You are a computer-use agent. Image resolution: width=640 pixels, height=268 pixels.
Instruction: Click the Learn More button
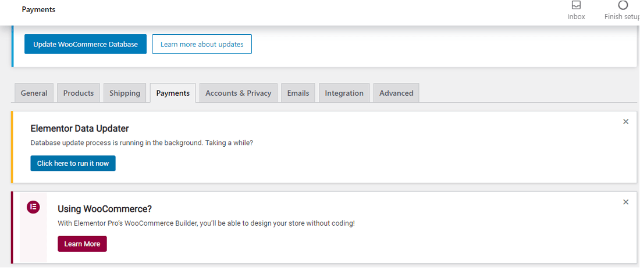coord(82,244)
